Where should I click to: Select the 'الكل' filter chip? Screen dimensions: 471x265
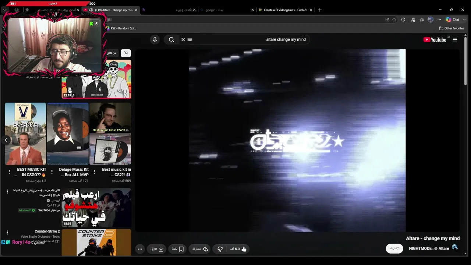pyautogui.click(x=126, y=53)
